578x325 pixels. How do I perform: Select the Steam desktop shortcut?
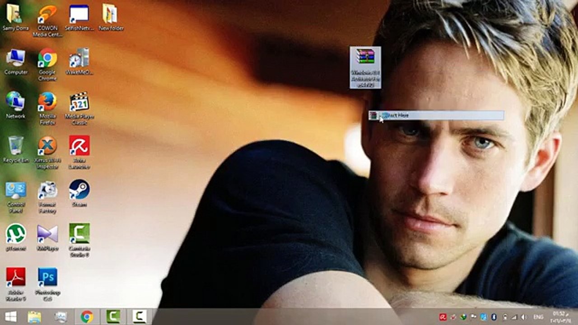(79, 194)
